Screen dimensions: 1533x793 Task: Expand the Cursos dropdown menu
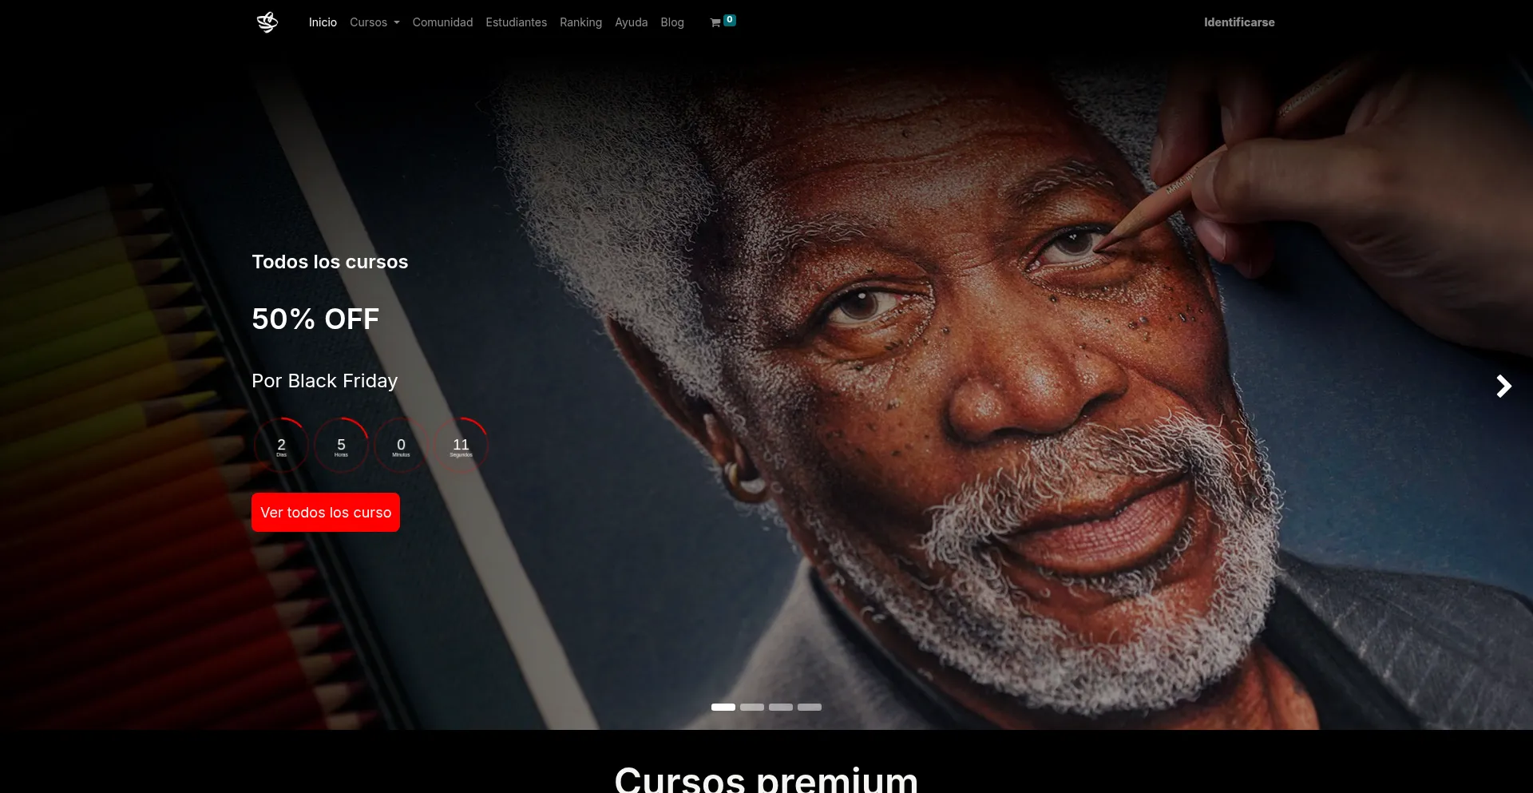tap(374, 22)
